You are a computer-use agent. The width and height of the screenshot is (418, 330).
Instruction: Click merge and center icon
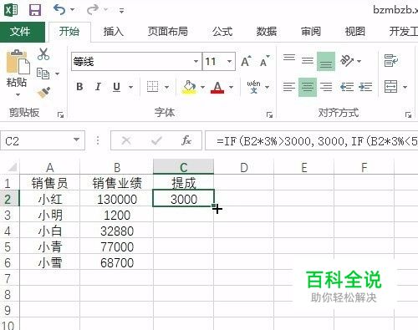pos(390,87)
